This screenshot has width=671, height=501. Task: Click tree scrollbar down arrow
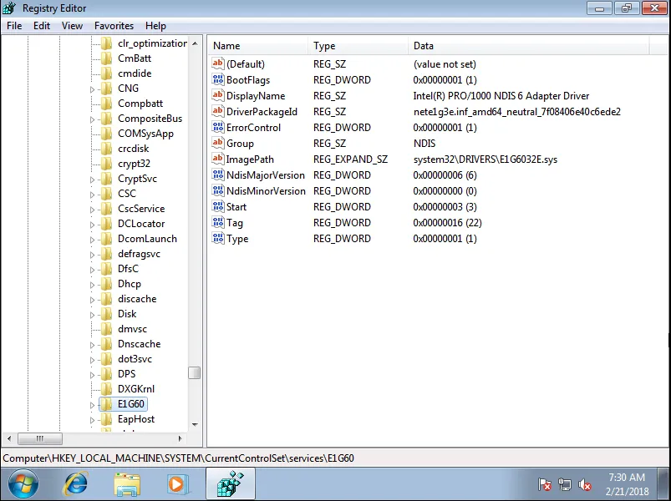[195, 424]
